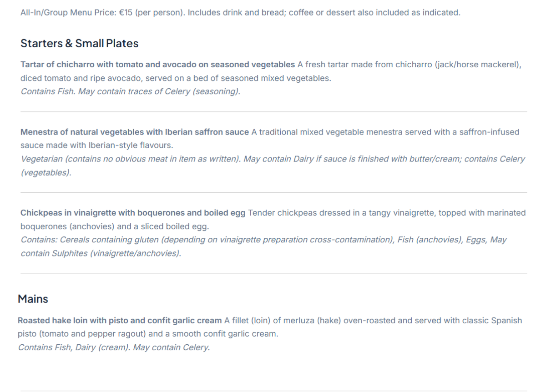The width and height of the screenshot is (546, 392).
Task: Click the Tartar of chicharro dish title
Action: 157,65
